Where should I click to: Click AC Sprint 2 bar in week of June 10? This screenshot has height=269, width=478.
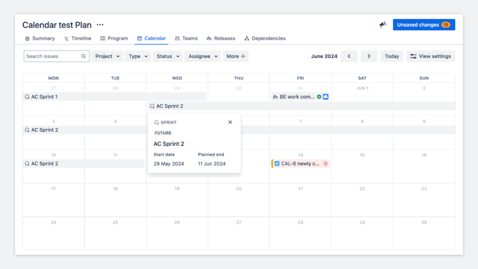[84, 164]
